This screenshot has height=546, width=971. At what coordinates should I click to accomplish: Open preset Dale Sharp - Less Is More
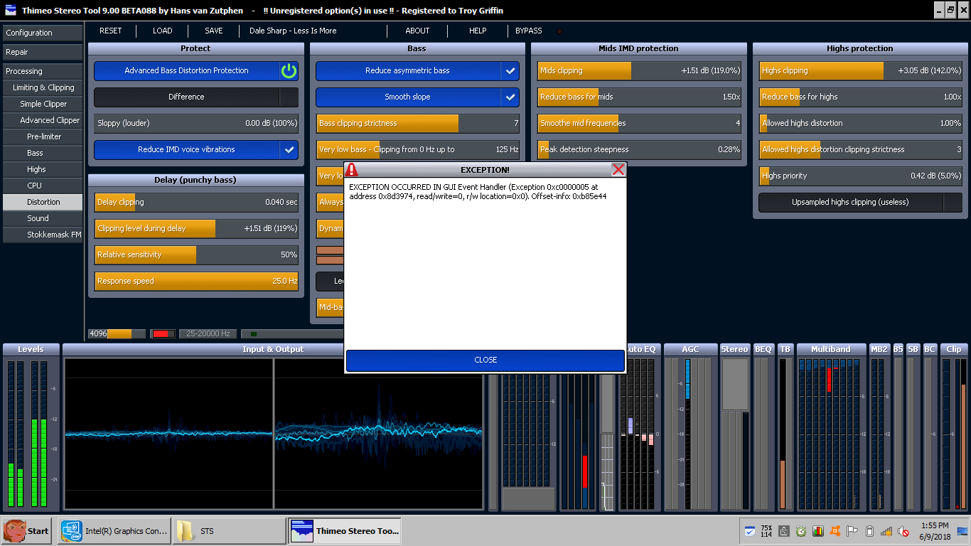pos(293,31)
